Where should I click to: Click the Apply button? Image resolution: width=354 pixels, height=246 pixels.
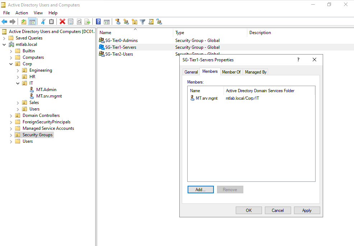(x=307, y=210)
